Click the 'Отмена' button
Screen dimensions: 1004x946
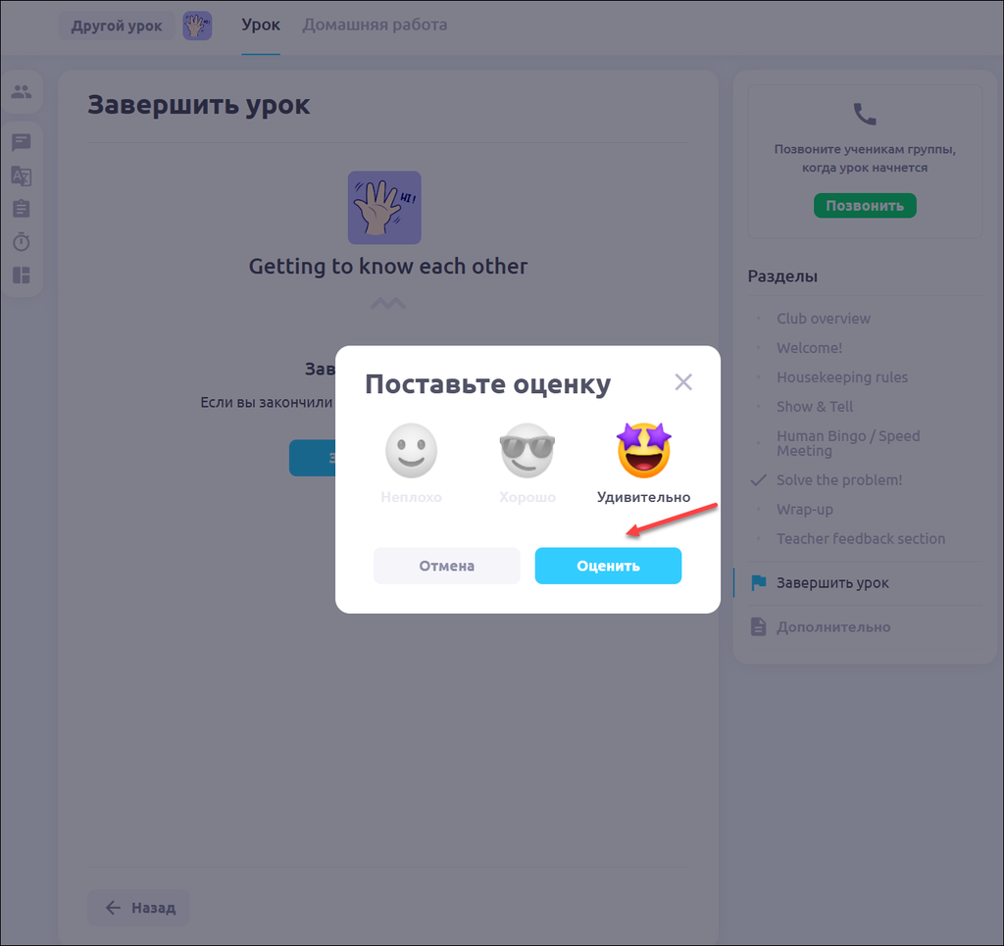[446, 566]
